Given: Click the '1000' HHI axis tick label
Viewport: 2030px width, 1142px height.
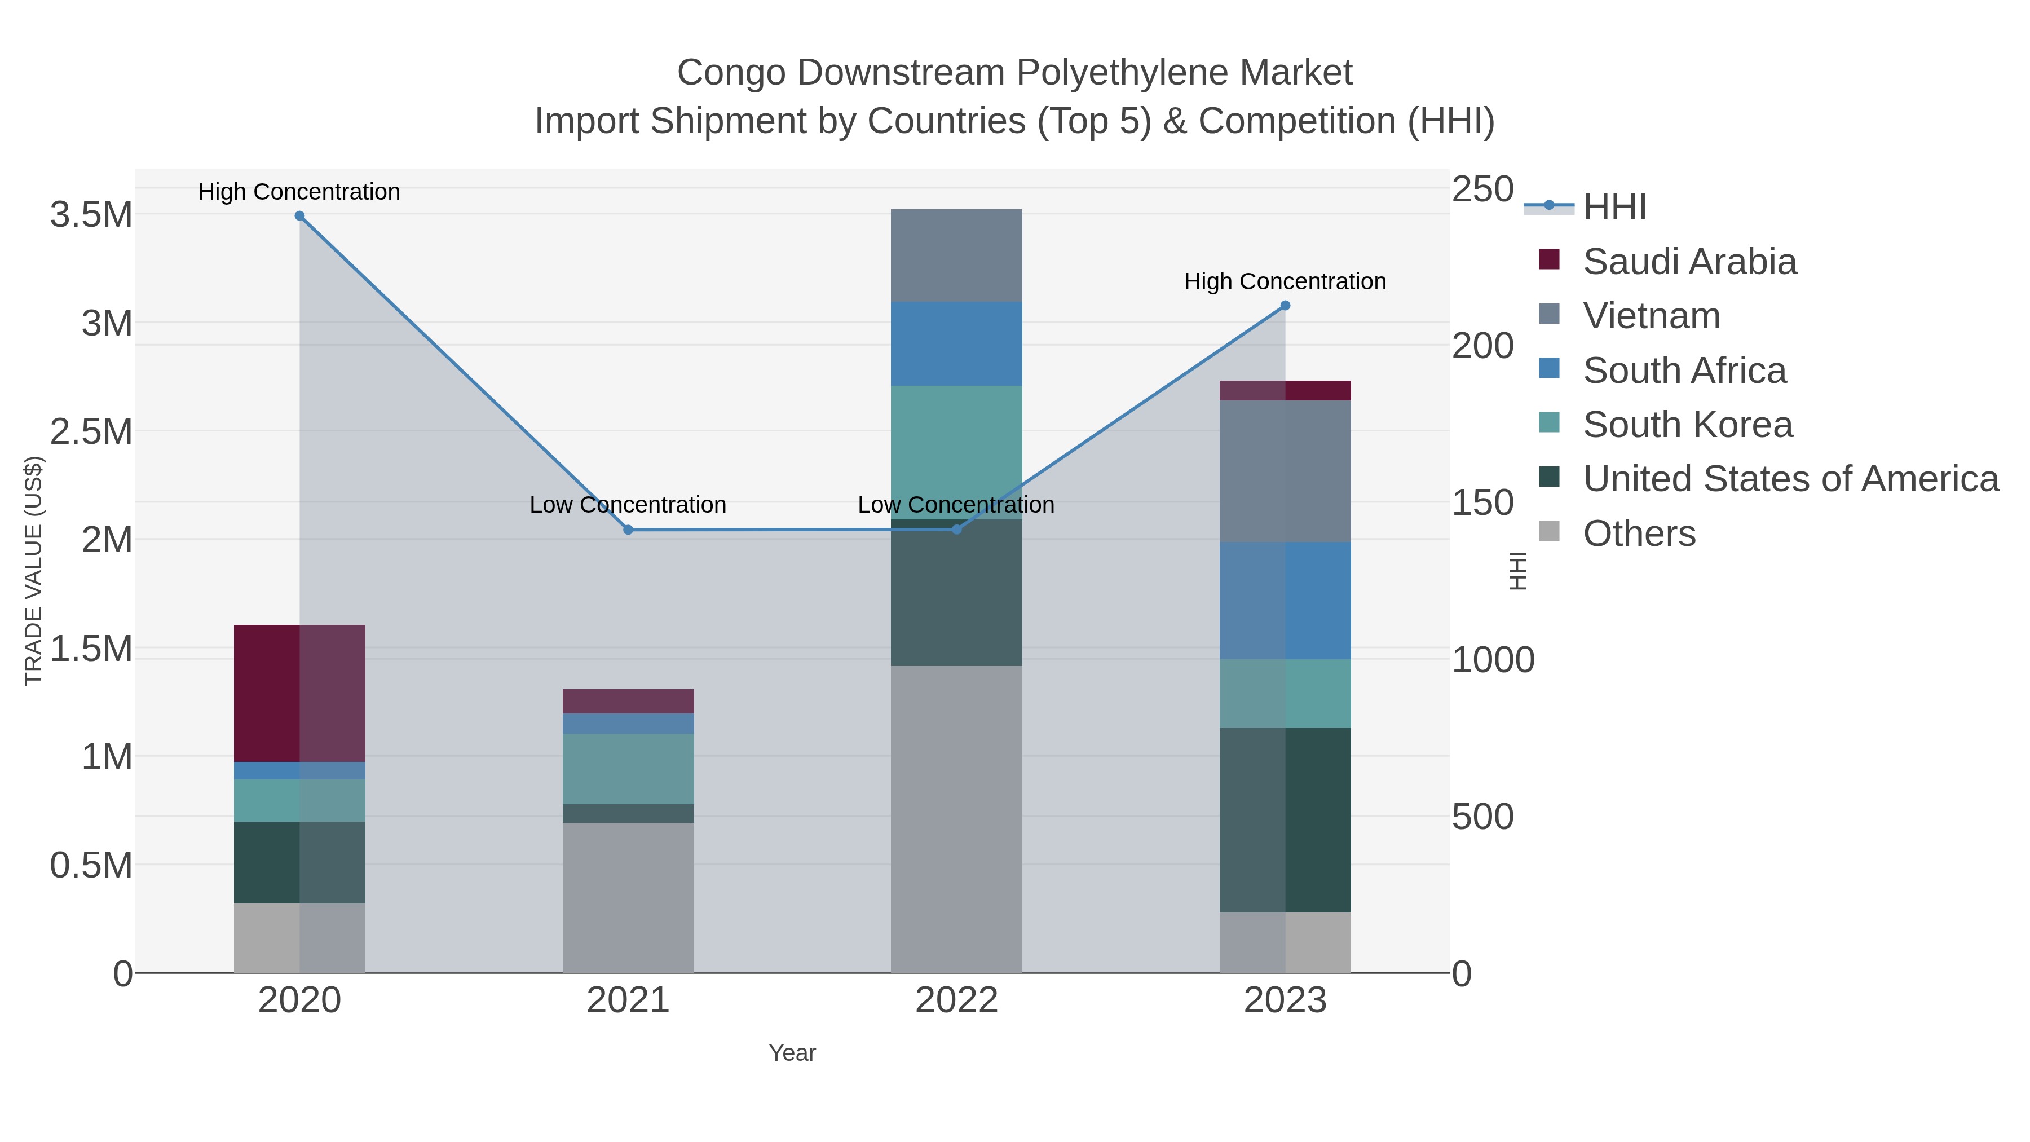Looking at the screenshot, I should pyautogui.click(x=1493, y=660).
